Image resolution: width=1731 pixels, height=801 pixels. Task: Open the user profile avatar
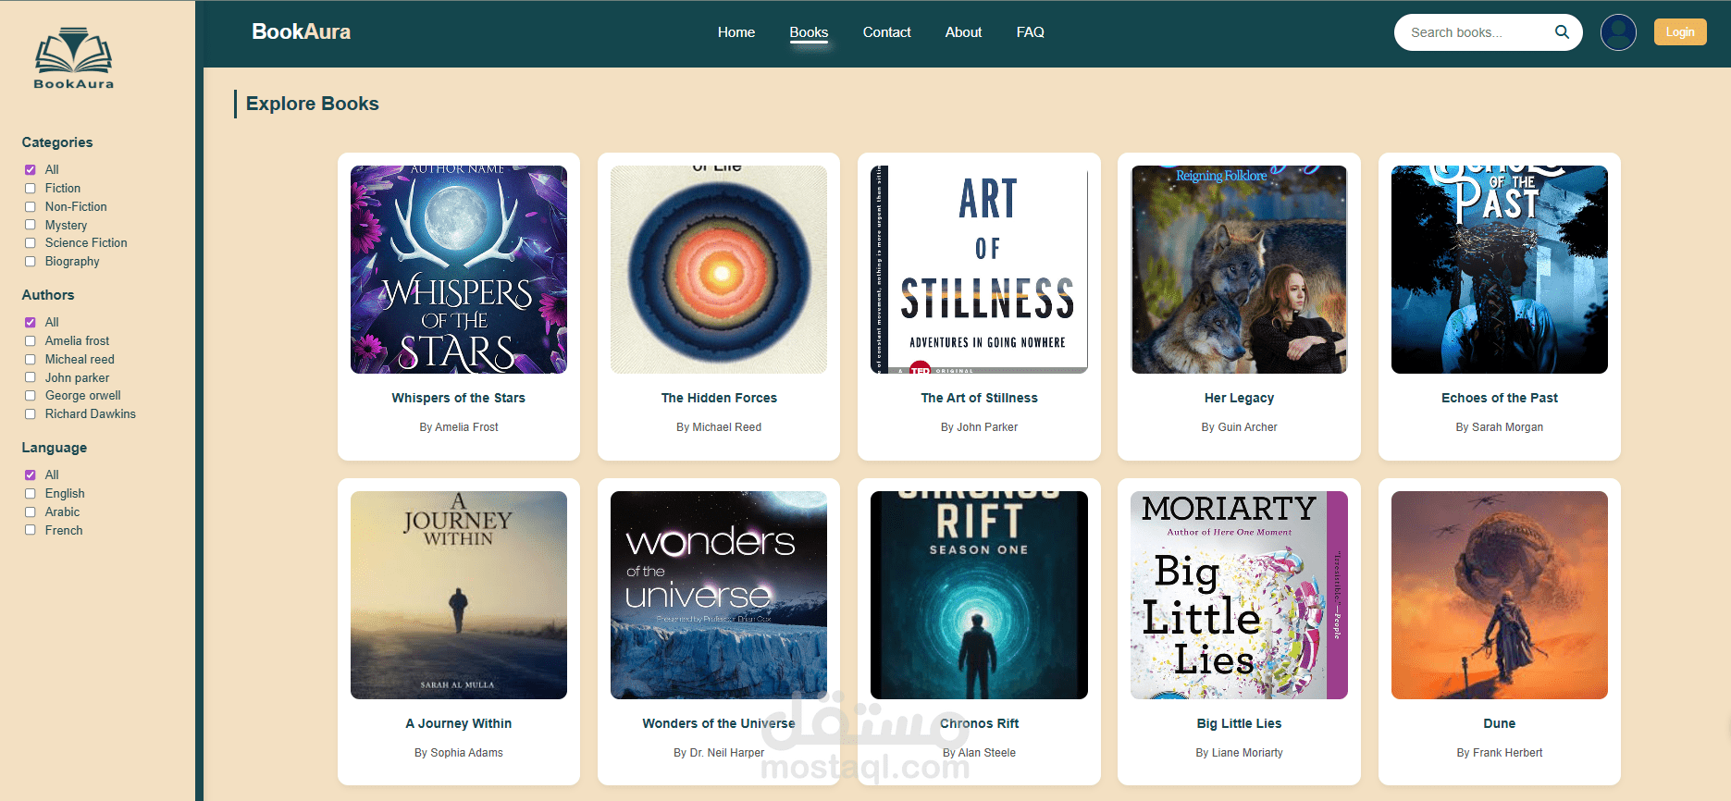tap(1618, 32)
